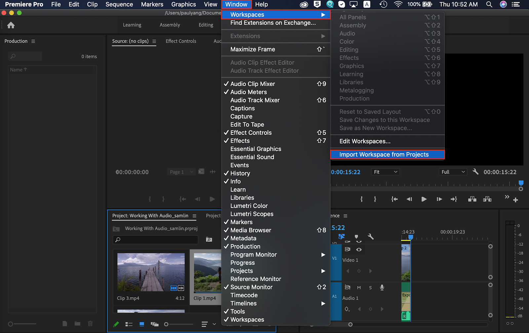Go to In point in Program monitor
This screenshot has height=333, width=529.
tap(394, 199)
